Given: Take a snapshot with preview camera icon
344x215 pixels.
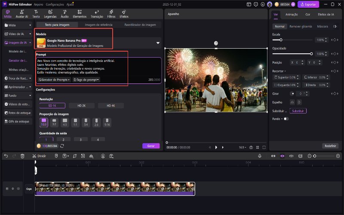Looking at the screenshot, I should (x=251, y=147).
